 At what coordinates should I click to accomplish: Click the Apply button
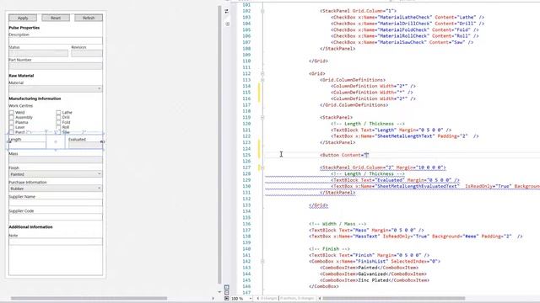click(x=23, y=18)
